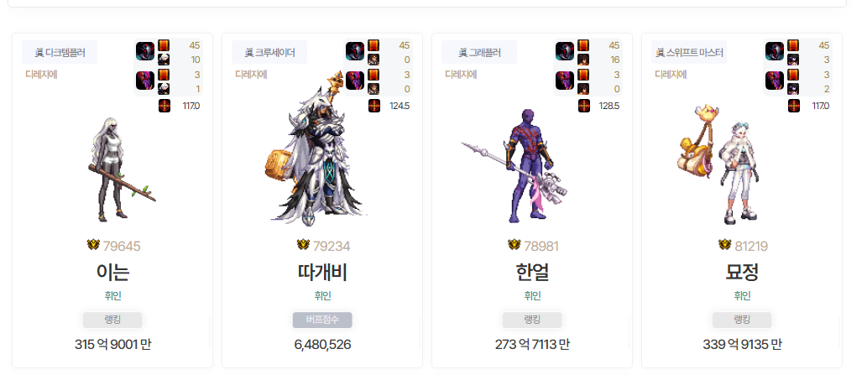Click the 스위프트 마스터 class badge

pos(689,53)
